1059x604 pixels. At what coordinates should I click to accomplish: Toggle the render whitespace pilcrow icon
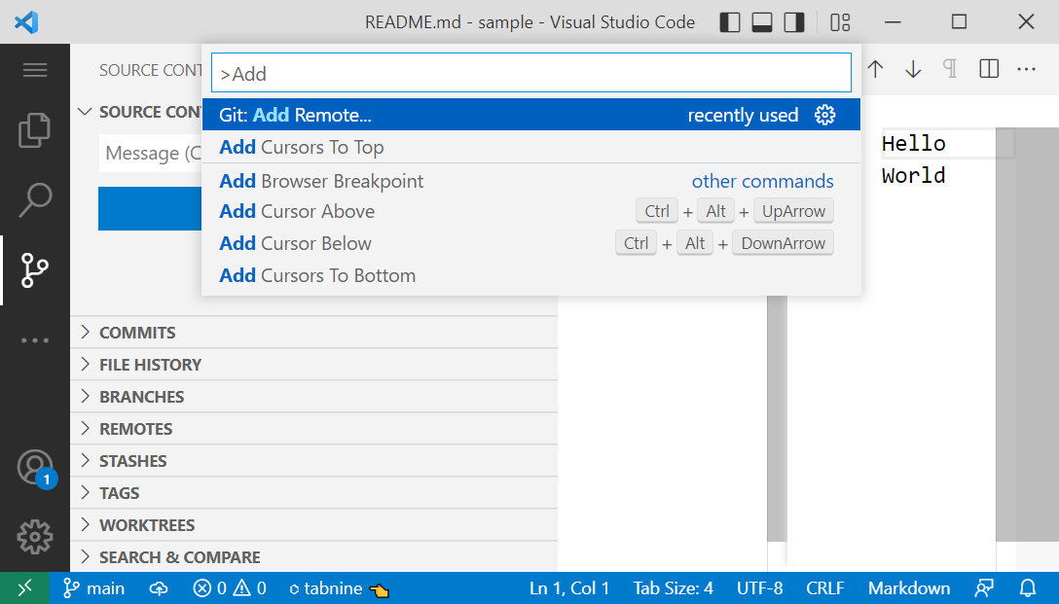(x=950, y=68)
